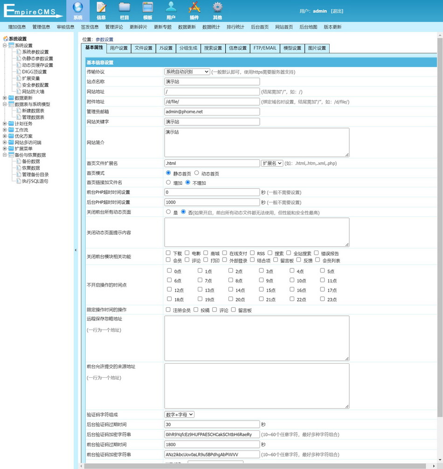
Task: Click the page icon beside 安全参数配置
Action: click(19, 85)
